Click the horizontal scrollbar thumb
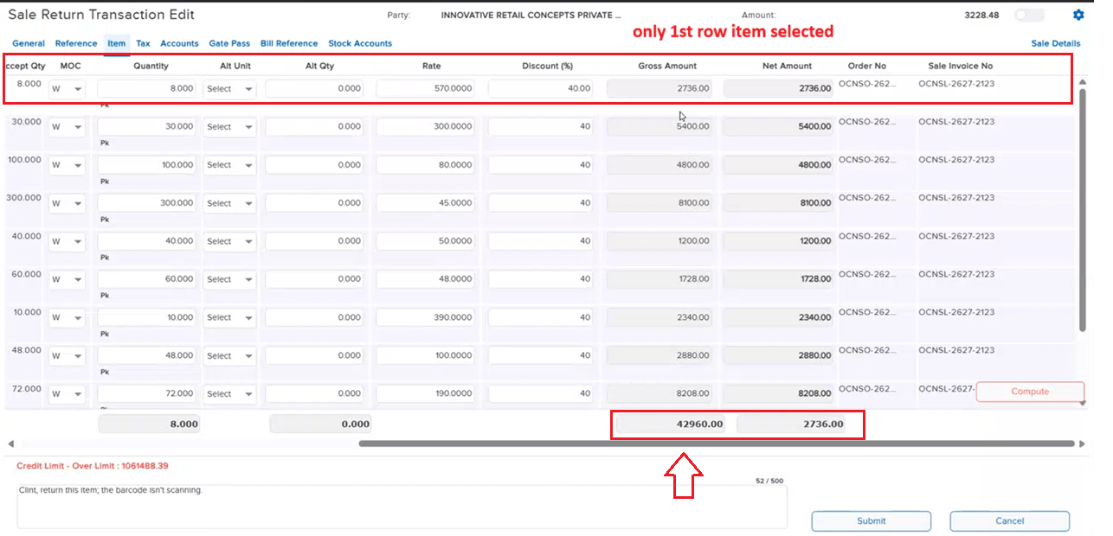This screenshot has width=1113, height=536. pyautogui.click(x=717, y=443)
